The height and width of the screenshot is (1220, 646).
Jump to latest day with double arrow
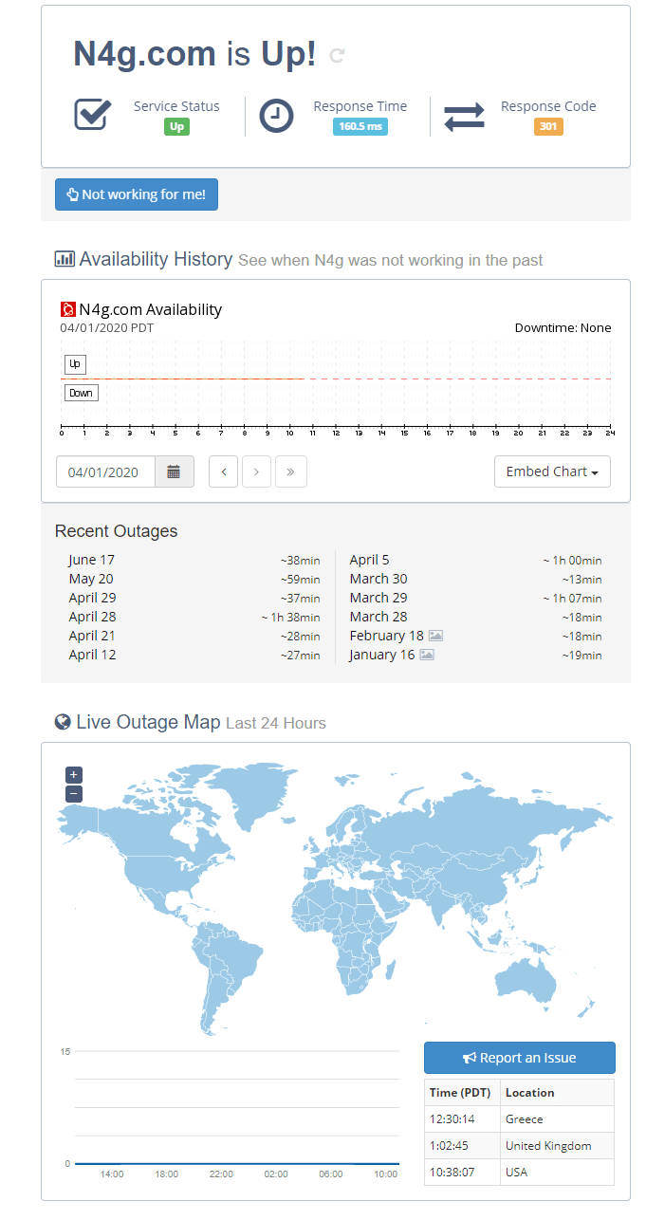pyautogui.click(x=290, y=471)
